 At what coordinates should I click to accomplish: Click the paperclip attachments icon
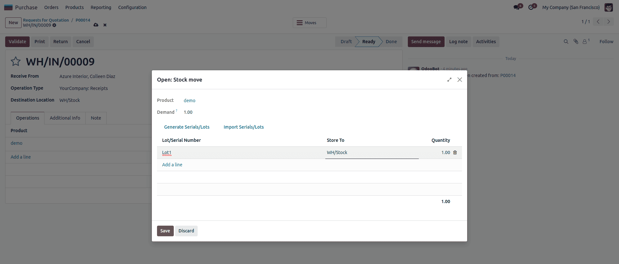(576, 42)
